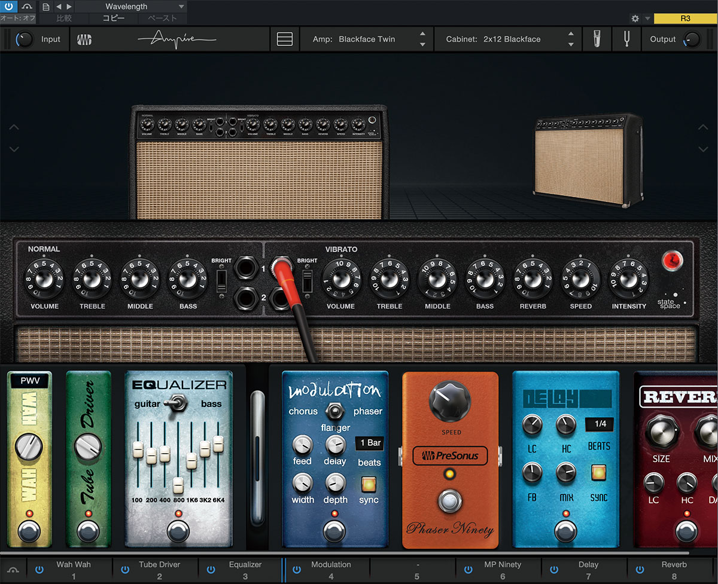Click the 比較 compare button

[x=65, y=19]
